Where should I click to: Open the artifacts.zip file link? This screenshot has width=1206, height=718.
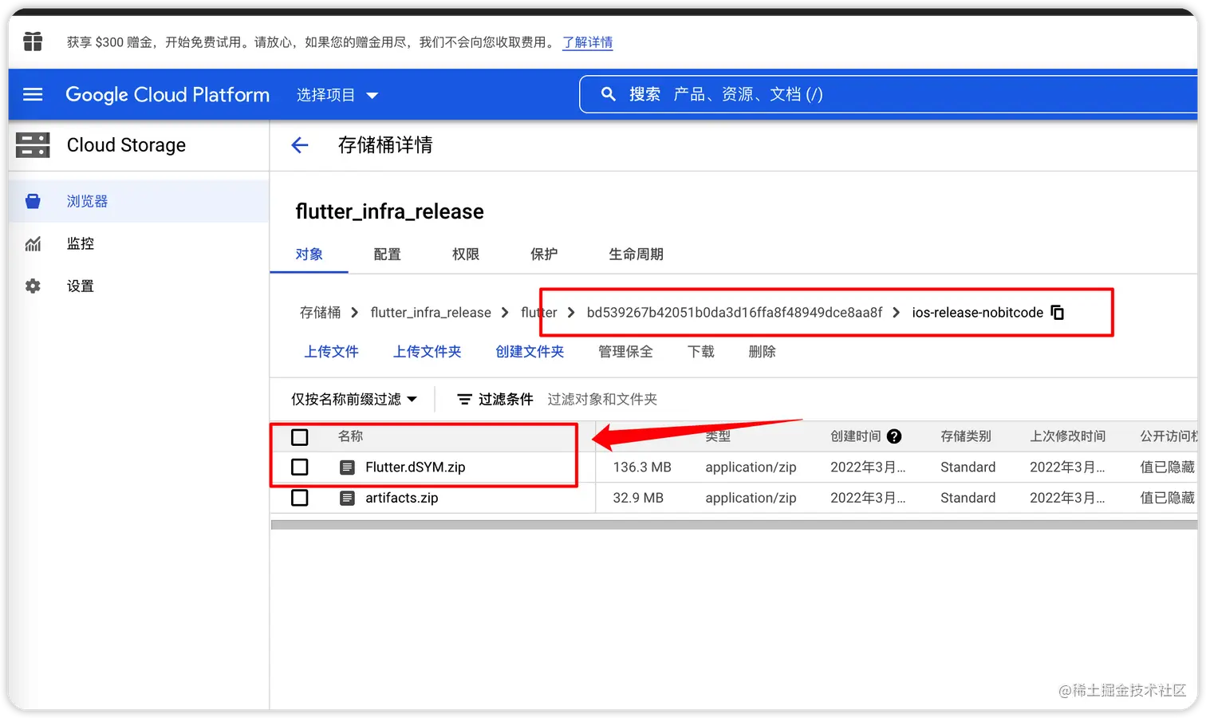[402, 498]
